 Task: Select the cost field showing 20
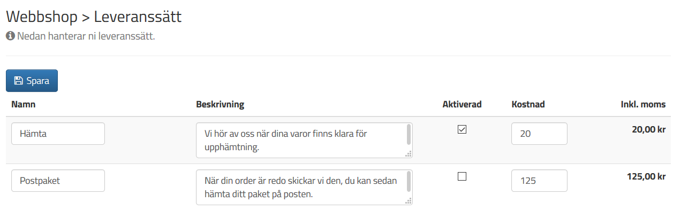tap(539, 134)
